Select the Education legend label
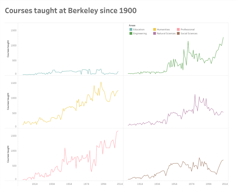The height and width of the screenshot is (189, 237). (x=139, y=29)
